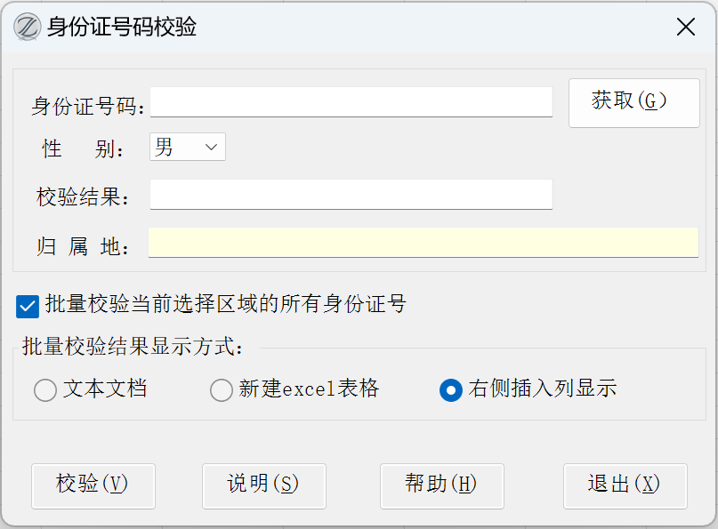Click the 帮助(H) help button
The width and height of the screenshot is (718, 529).
(441, 485)
